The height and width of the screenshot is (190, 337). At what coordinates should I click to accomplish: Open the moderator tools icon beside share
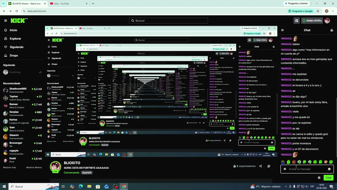pyautogui.click(x=269, y=166)
